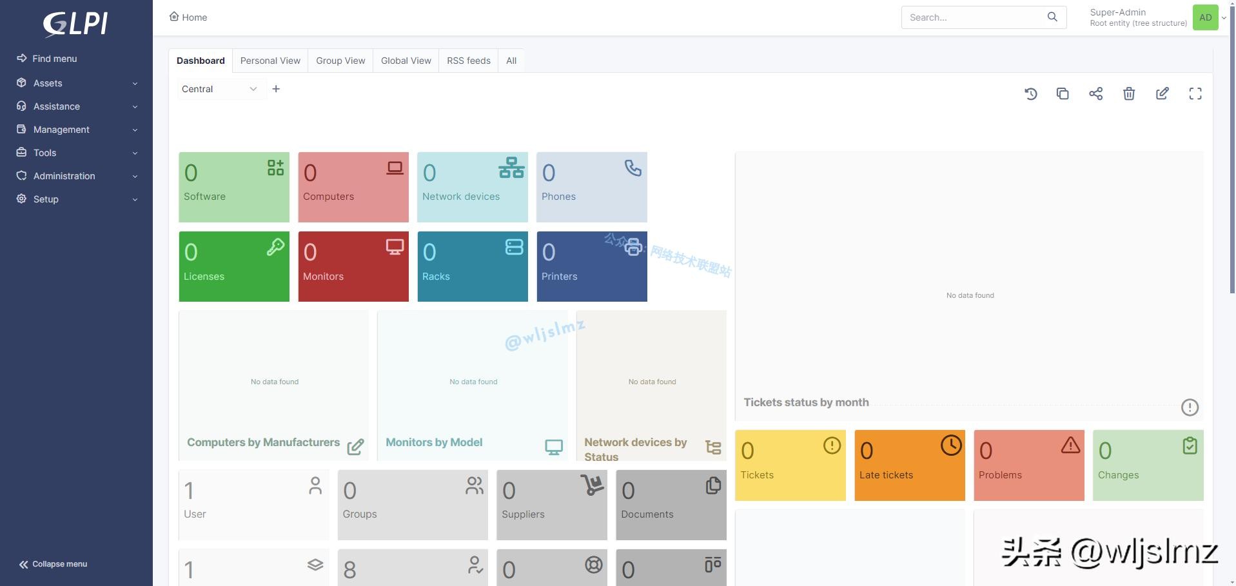Click the Home breadcrumb link
Viewport: 1236px width, 586px height.
[188, 17]
